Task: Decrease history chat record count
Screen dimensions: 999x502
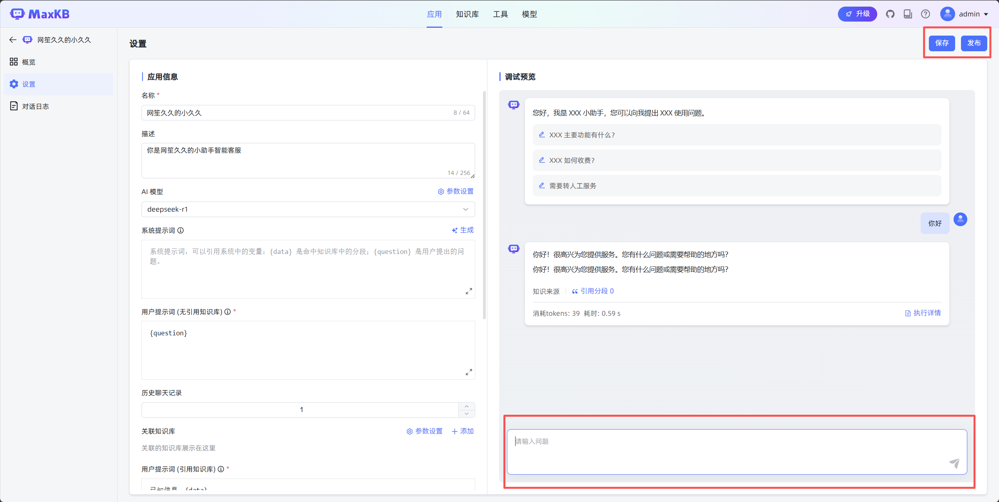Action: (467, 414)
